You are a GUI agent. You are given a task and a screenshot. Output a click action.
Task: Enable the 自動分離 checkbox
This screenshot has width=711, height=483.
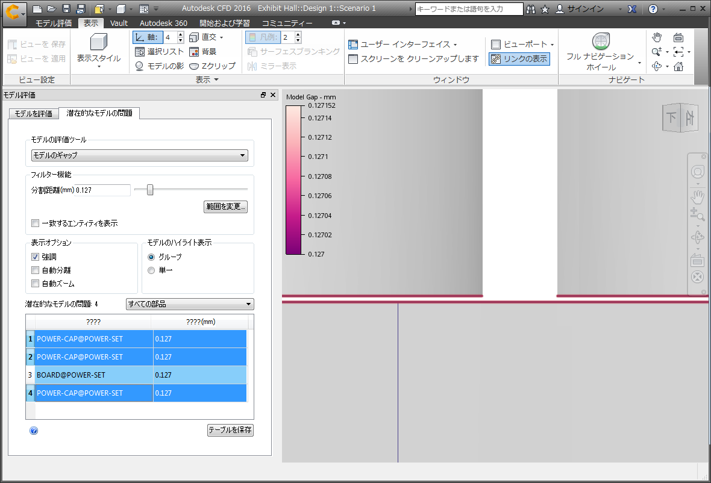pos(36,270)
